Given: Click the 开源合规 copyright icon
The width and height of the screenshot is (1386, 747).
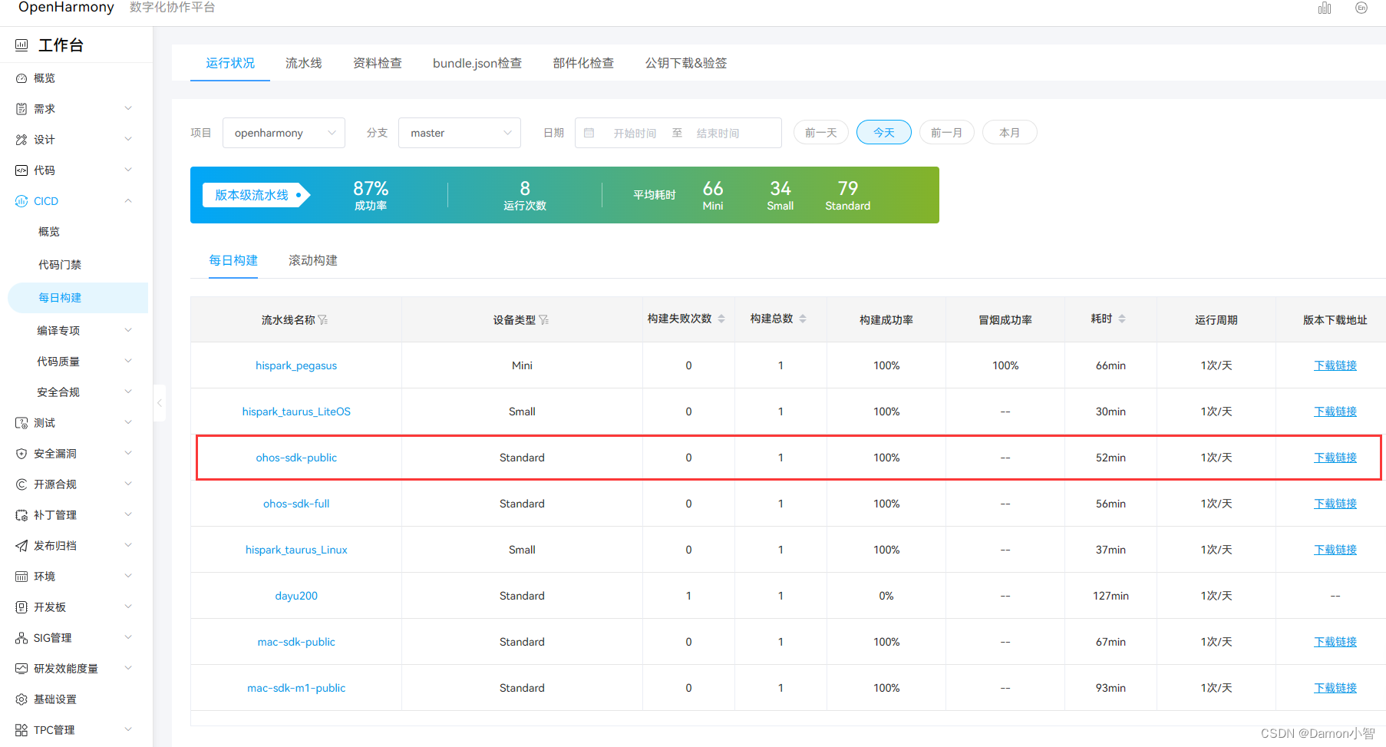Looking at the screenshot, I should [21, 484].
